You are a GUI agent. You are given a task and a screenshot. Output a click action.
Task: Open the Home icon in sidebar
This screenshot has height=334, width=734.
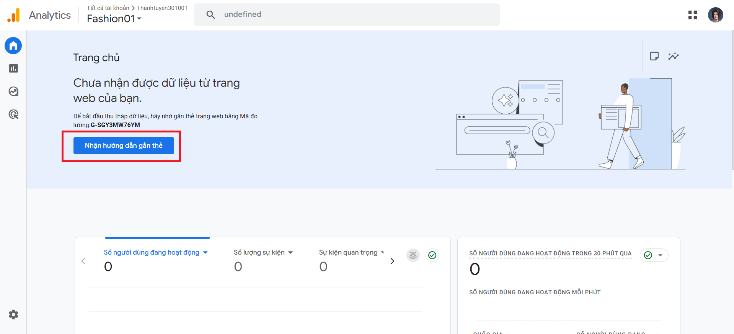pos(13,46)
